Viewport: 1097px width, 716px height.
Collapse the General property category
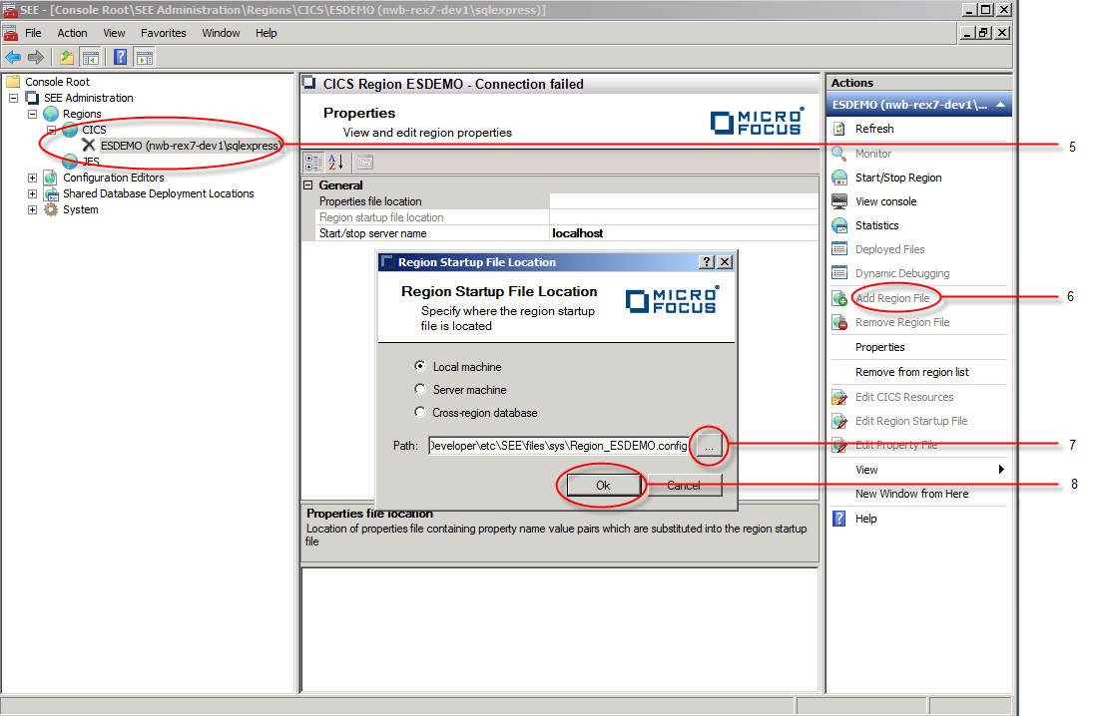308,185
